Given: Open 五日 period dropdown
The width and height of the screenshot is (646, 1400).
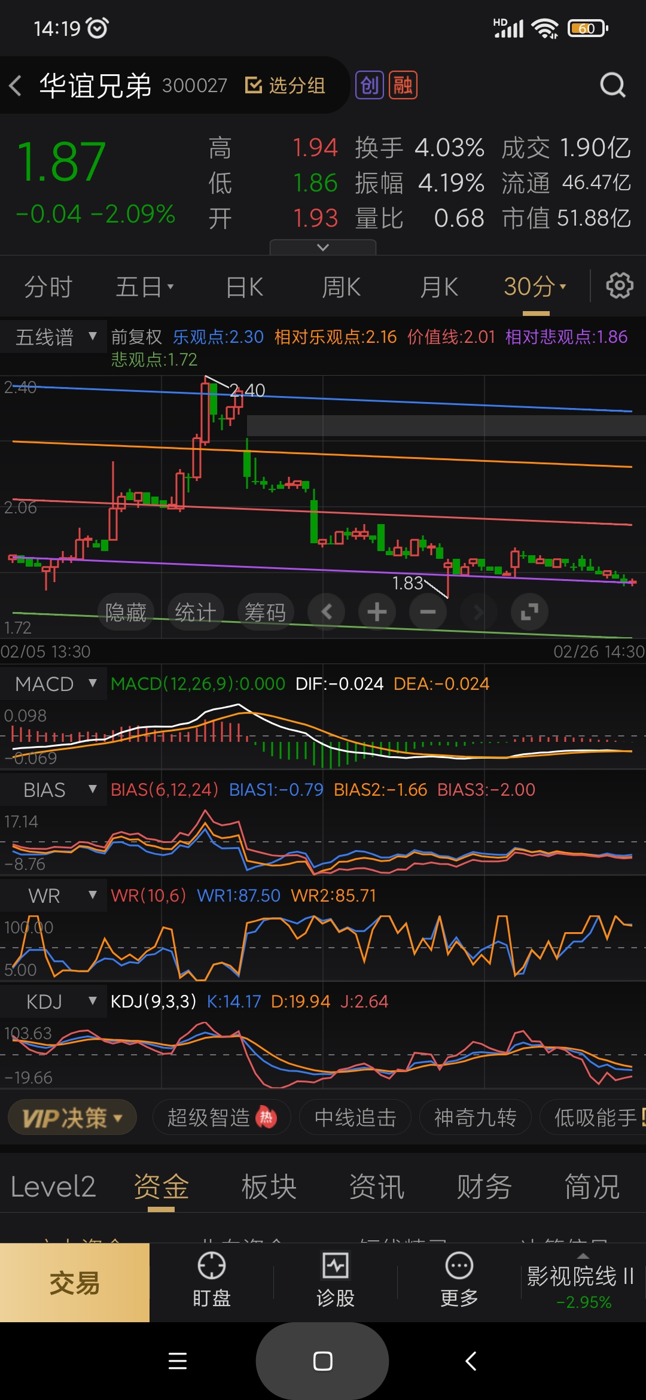Looking at the screenshot, I should [x=145, y=287].
